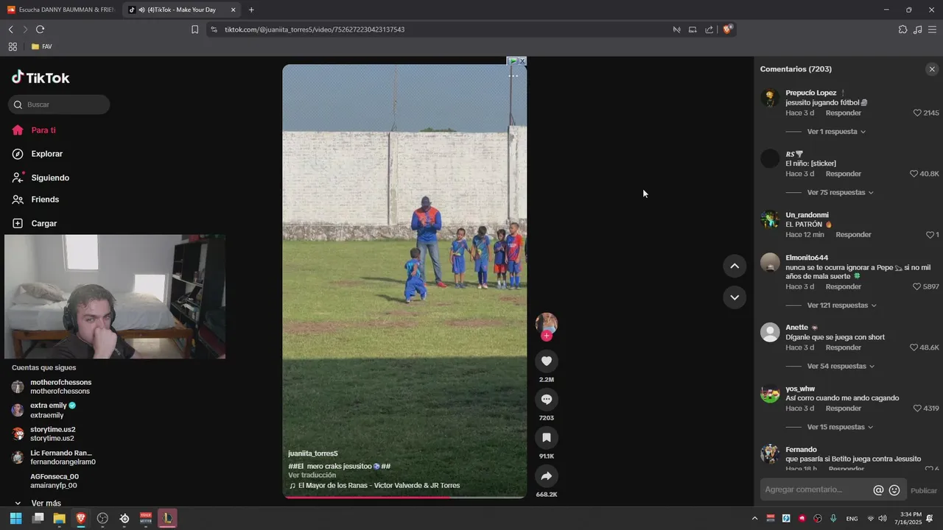Open File Explorer from the taskbar
Image resolution: width=943 pixels, height=530 pixels.
[x=59, y=518]
